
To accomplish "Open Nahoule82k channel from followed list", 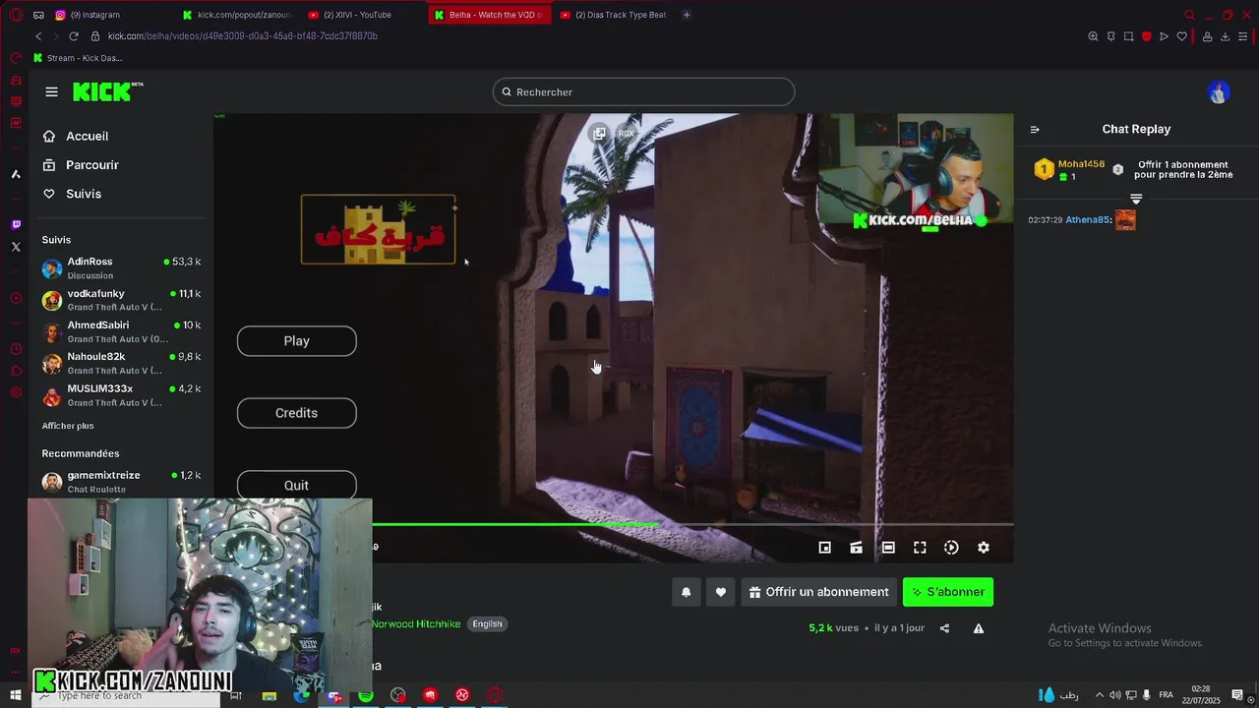I will (121, 363).
